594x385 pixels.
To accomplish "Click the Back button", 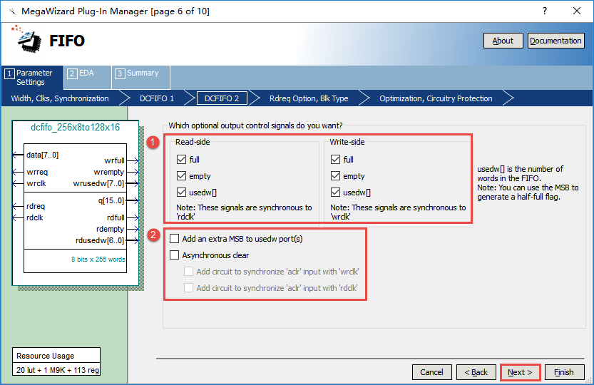I will [476, 372].
